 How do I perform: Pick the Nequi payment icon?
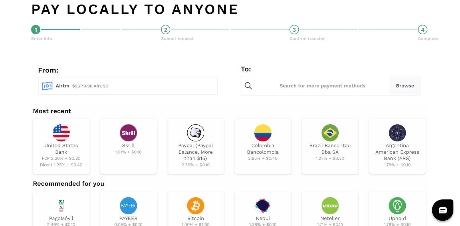point(263,206)
